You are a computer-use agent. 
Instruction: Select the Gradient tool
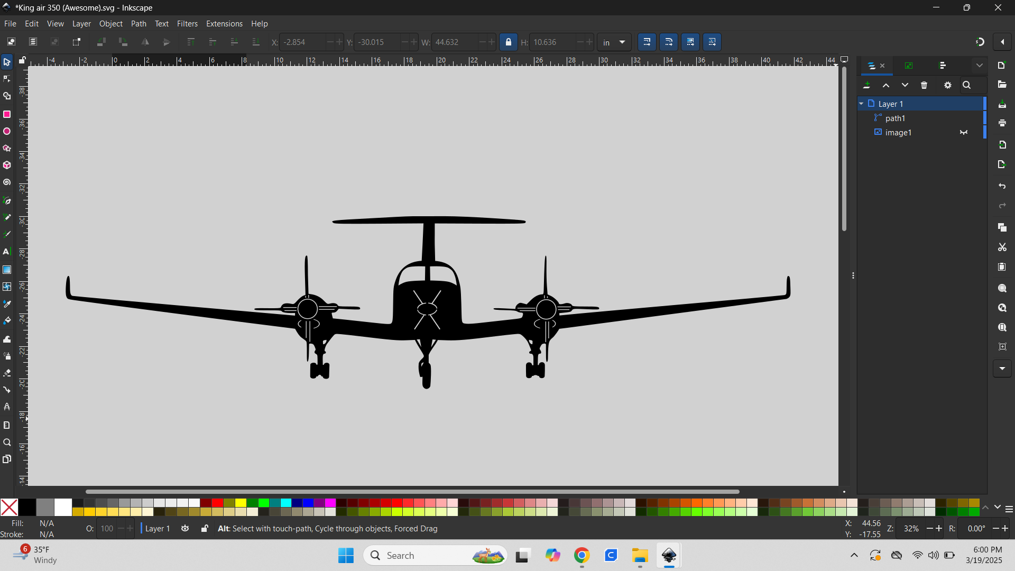pos(7,270)
